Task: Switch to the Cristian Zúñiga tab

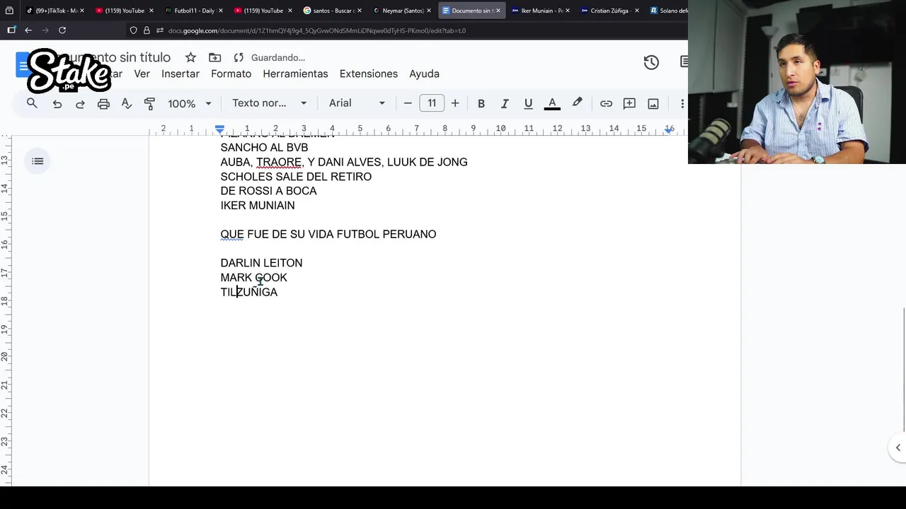Action: pyautogui.click(x=610, y=11)
